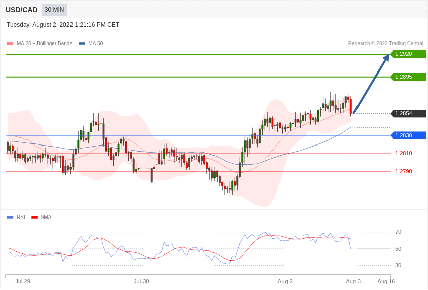Click the green 1.2895 resistance label
Screen dimensions: 428x290
coord(408,77)
